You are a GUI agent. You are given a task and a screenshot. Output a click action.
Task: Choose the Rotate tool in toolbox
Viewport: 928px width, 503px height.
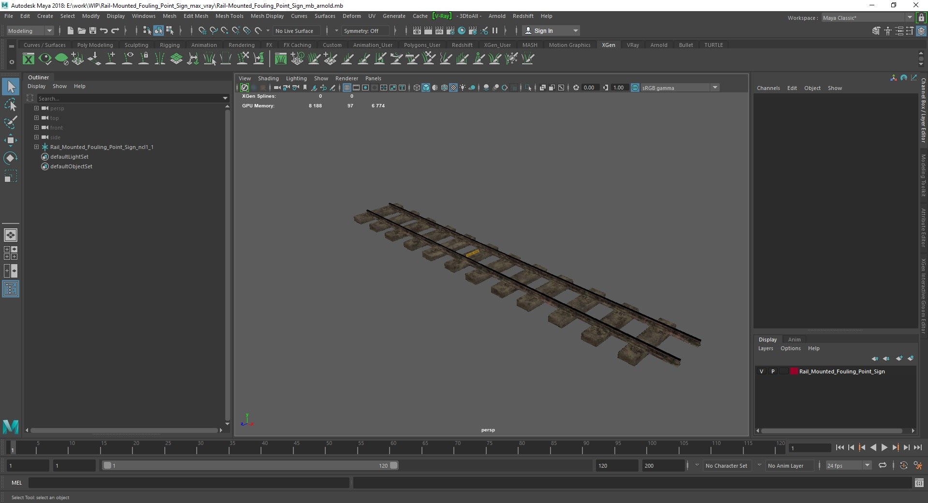(x=11, y=158)
